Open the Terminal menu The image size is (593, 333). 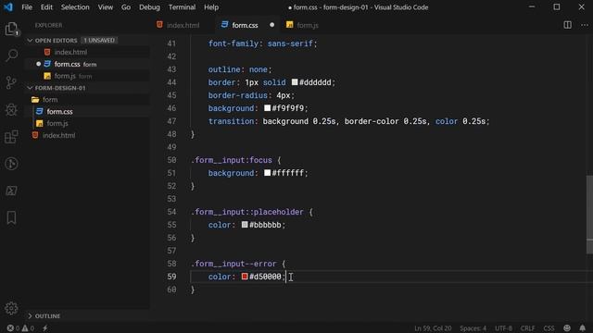(x=182, y=7)
